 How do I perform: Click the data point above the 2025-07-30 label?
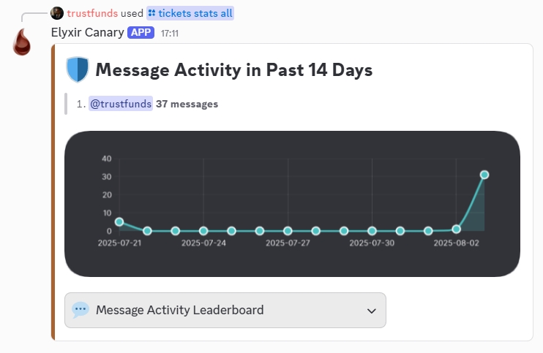coord(372,231)
